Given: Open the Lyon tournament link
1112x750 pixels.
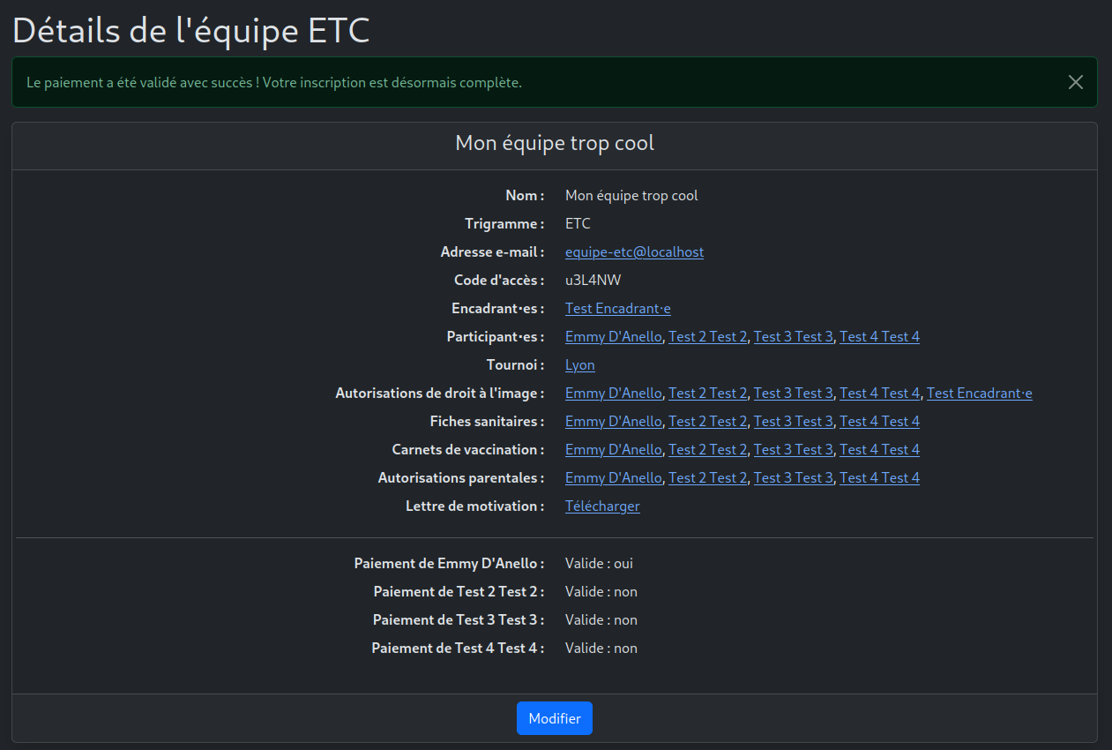Looking at the screenshot, I should pyautogui.click(x=579, y=365).
